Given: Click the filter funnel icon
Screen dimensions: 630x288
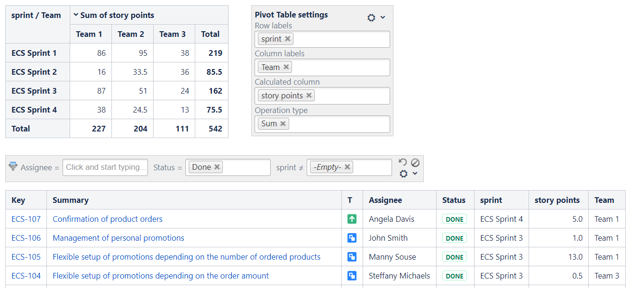Looking at the screenshot, I should 13,166.
